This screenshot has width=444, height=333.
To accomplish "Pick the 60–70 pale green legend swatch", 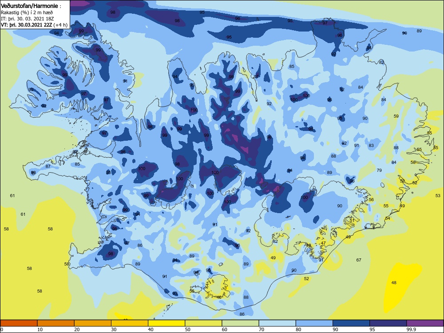I will 240,323.
